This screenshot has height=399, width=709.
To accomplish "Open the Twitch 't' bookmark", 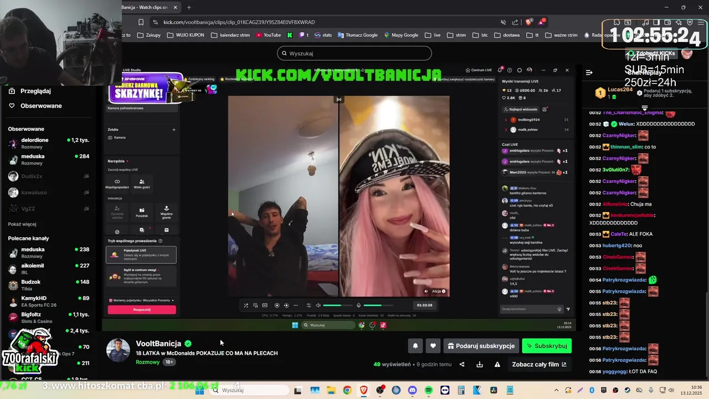I will pyautogui.click(x=304, y=35).
